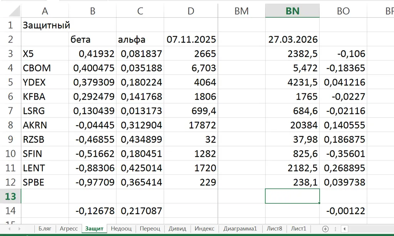Click the альфа header cell
The width and height of the screenshot is (394, 236).
pos(140,39)
